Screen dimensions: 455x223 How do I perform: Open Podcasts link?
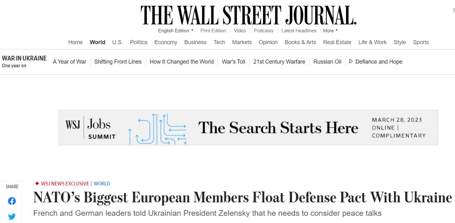pyautogui.click(x=264, y=31)
